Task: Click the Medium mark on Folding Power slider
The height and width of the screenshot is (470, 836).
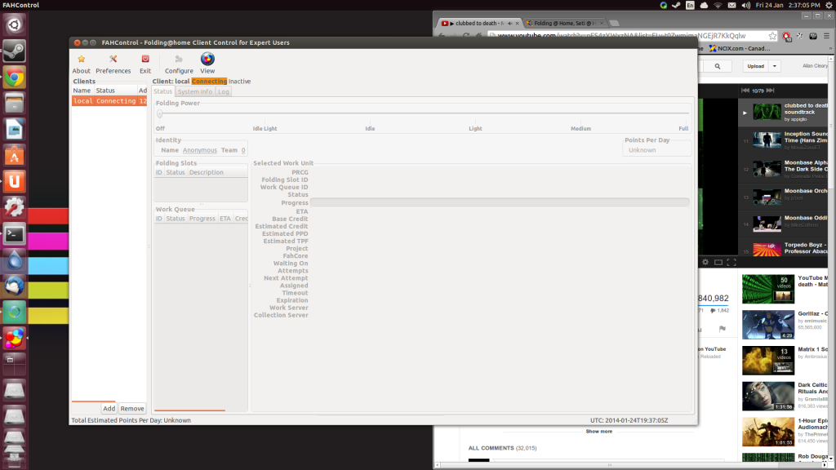Action: click(x=580, y=128)
